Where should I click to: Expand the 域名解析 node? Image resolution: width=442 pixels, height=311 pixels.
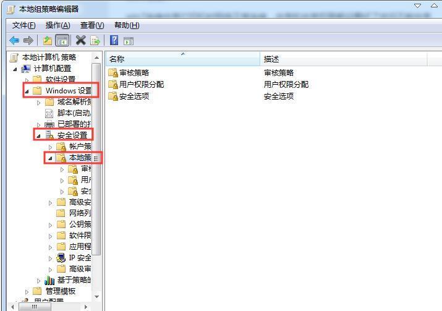click(39, 103)
